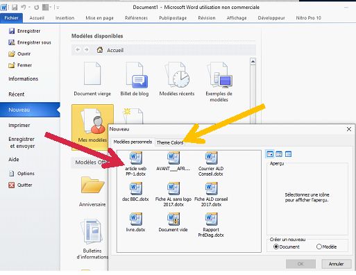356x275 pixels.
Task: Open the Nitro Pro 10 ribbon tab
Action: click(309, 18)
